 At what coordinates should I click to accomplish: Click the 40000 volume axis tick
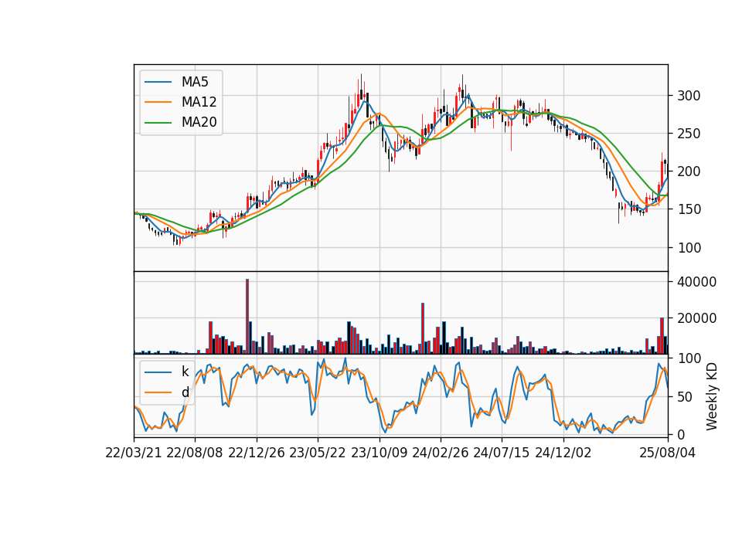(x=696, y=282)
